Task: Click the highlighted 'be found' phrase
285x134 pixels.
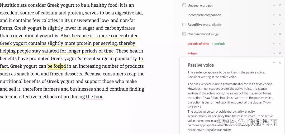Action: 56,66
